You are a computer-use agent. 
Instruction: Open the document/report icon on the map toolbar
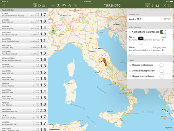[x=69, y=5]
